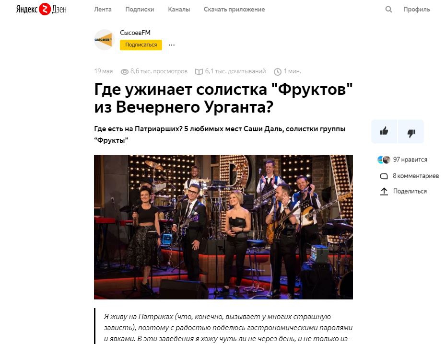Go to the Лента tab
The image size is (446, 344).
click(103, 10)
